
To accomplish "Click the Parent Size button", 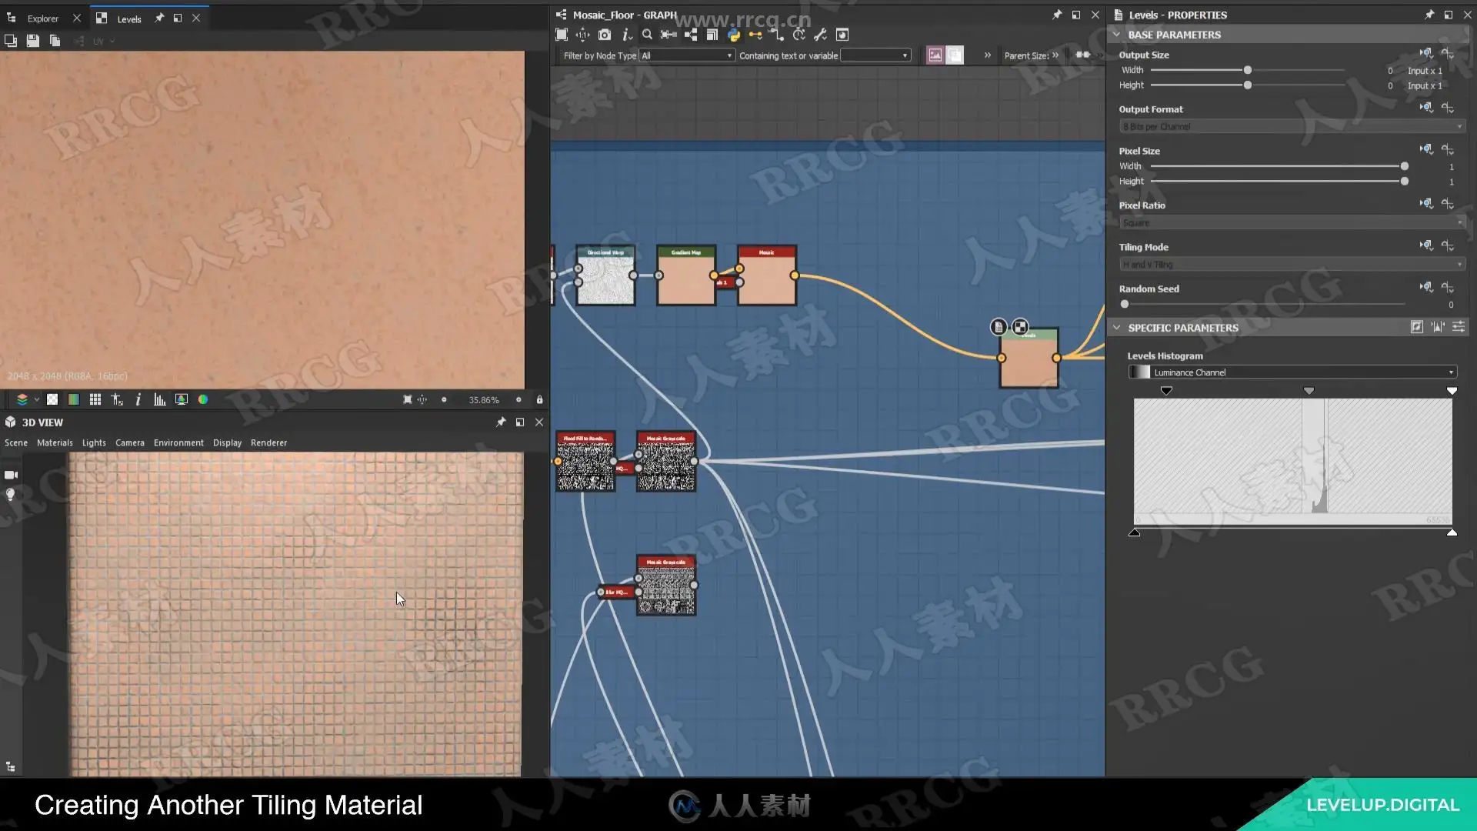I will [1031, 55].
